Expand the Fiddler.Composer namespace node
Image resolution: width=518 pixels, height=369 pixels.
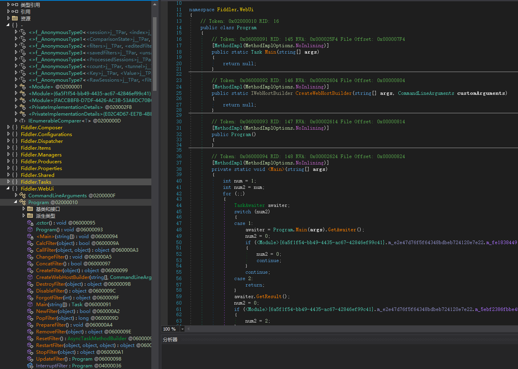[8, 128]
